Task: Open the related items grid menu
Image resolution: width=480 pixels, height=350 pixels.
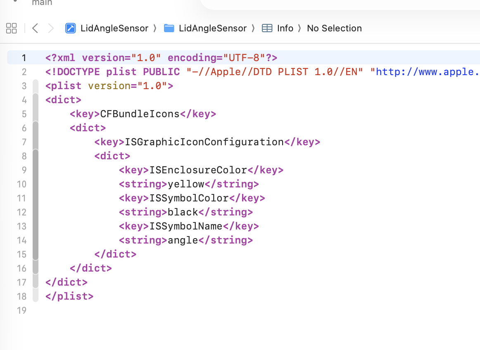Action: click(x=12, y=28)
